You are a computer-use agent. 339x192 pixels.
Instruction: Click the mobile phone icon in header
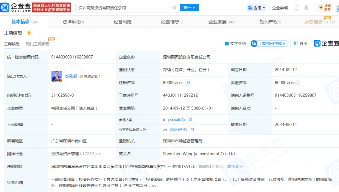point(296,8)
